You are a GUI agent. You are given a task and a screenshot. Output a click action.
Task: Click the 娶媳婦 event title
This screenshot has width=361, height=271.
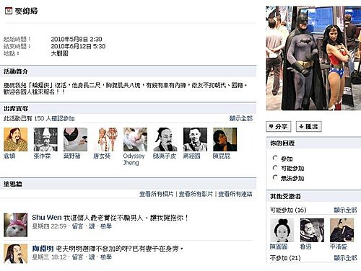tap(26, 11)
